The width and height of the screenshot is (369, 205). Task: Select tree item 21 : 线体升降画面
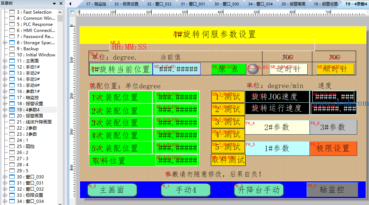click(x=34, y=122)
